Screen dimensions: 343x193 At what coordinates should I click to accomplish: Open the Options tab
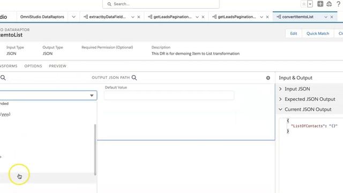tap(33, 66)
